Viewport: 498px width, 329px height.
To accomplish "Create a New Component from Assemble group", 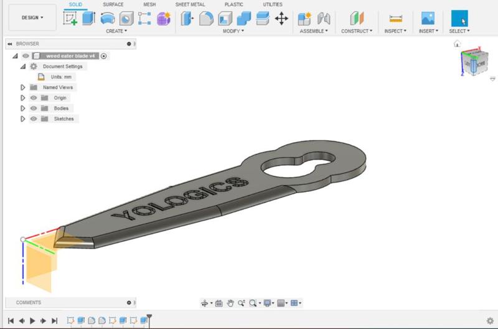I will coord(304,19).
